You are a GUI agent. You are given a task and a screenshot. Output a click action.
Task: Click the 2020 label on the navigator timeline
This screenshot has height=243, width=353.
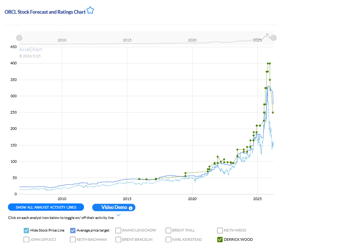point(192,40)
